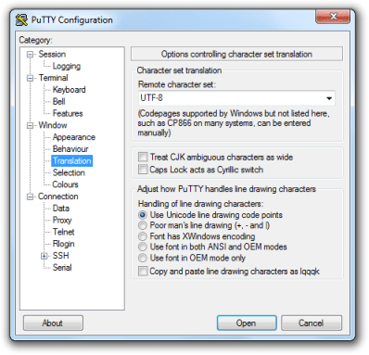Screen dimensions: 369x355
Task: Open the Bell settings category
Action: [x=58, y=102]
